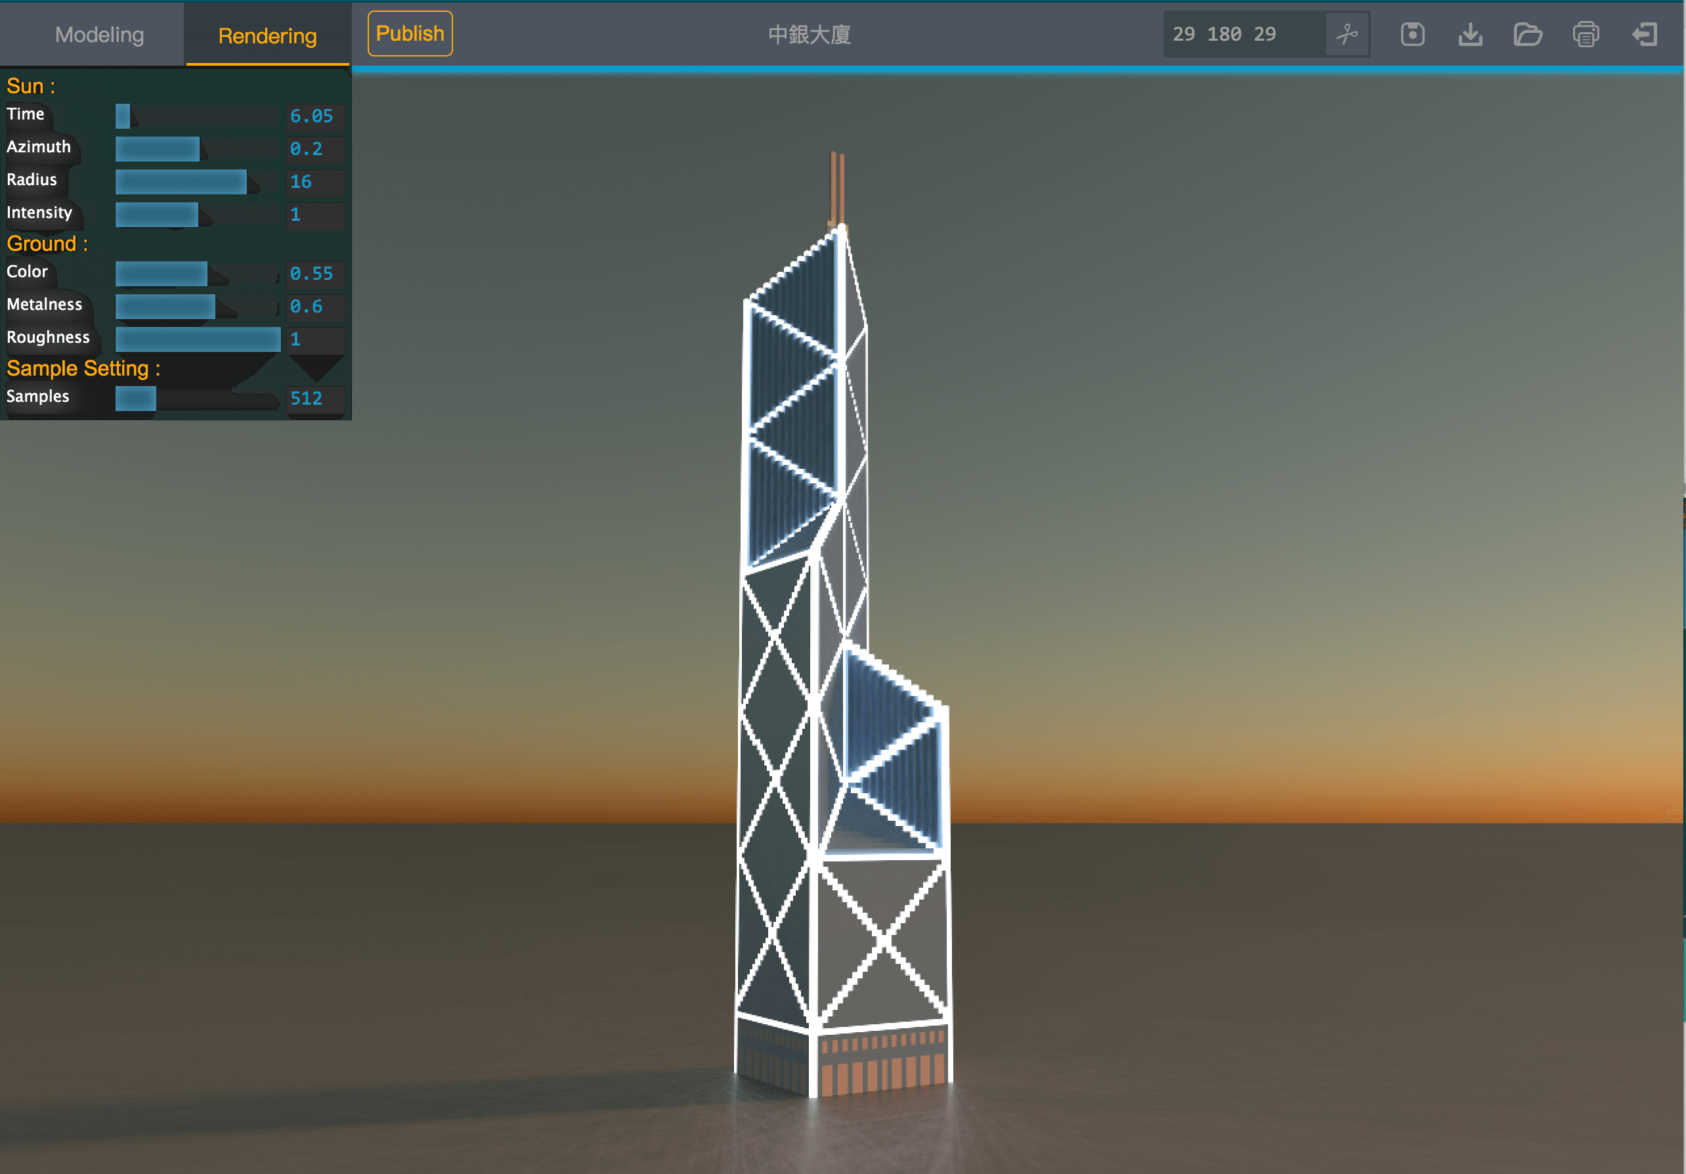This screenshot has width=1686, height=1174.
Task: Select the Rendering tab
Action: click(x=267, y=35)
